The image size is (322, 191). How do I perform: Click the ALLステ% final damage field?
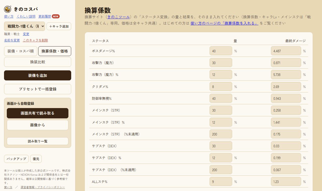coord(286,181)
